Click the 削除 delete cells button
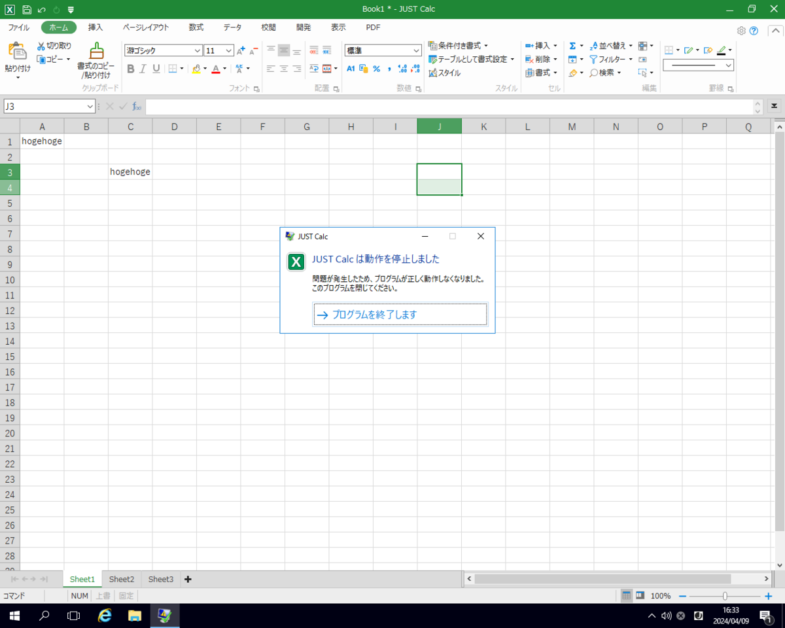Image resolution: width=785 pixels, height=628 pixels. 541,59
